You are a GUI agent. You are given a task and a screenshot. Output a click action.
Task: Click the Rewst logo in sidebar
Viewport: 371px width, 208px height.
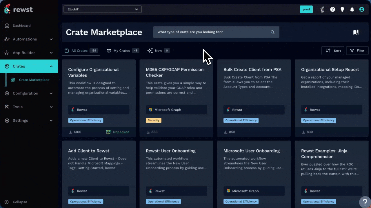tap(19, 10)
